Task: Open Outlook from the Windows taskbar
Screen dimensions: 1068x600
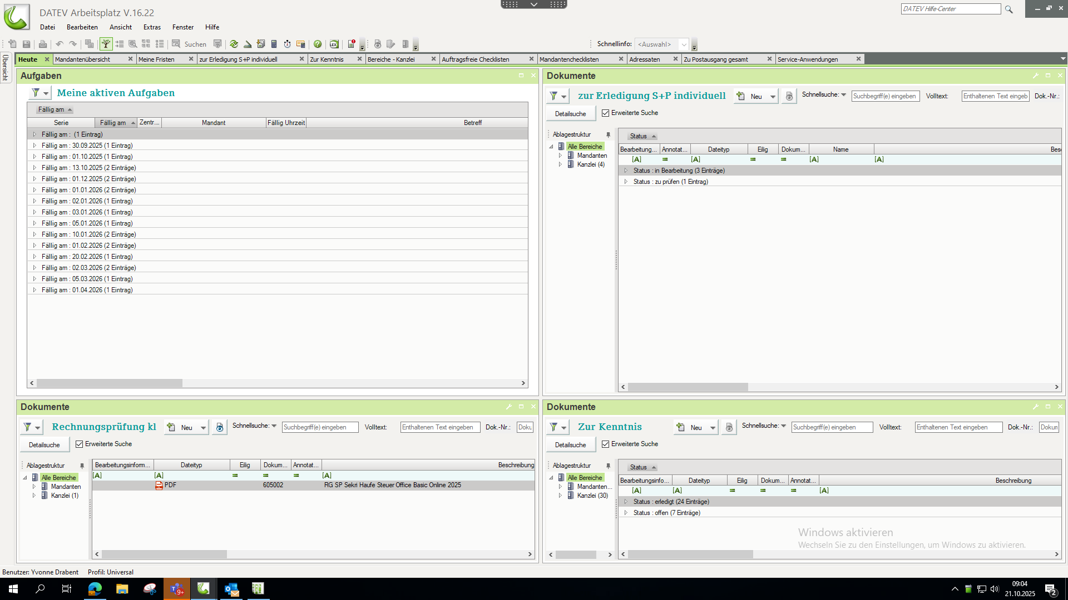Action: click(x=231, y=589)
